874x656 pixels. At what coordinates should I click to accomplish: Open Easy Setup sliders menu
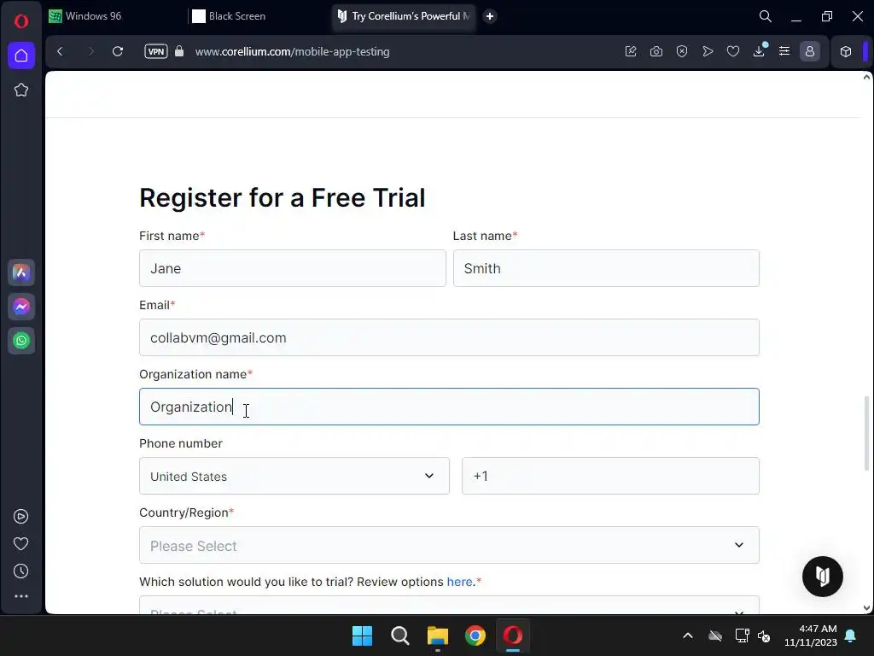(784, 51)
